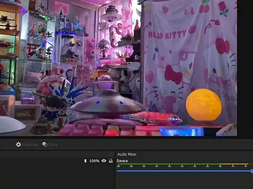The width and height of the screenshot is (253, 189).
Task: Click the battery indicator beside 100%
Action: coord(85,161)
